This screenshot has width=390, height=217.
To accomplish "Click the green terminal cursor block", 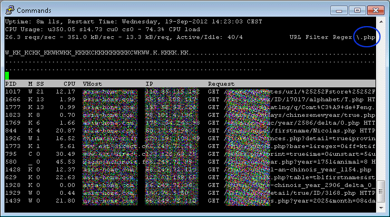I will tap(7, 76).
